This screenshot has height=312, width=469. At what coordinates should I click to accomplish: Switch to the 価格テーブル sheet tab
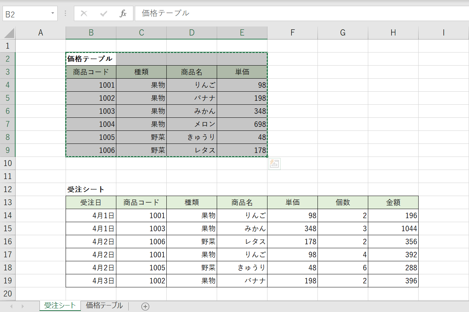(x=104, y=305)
